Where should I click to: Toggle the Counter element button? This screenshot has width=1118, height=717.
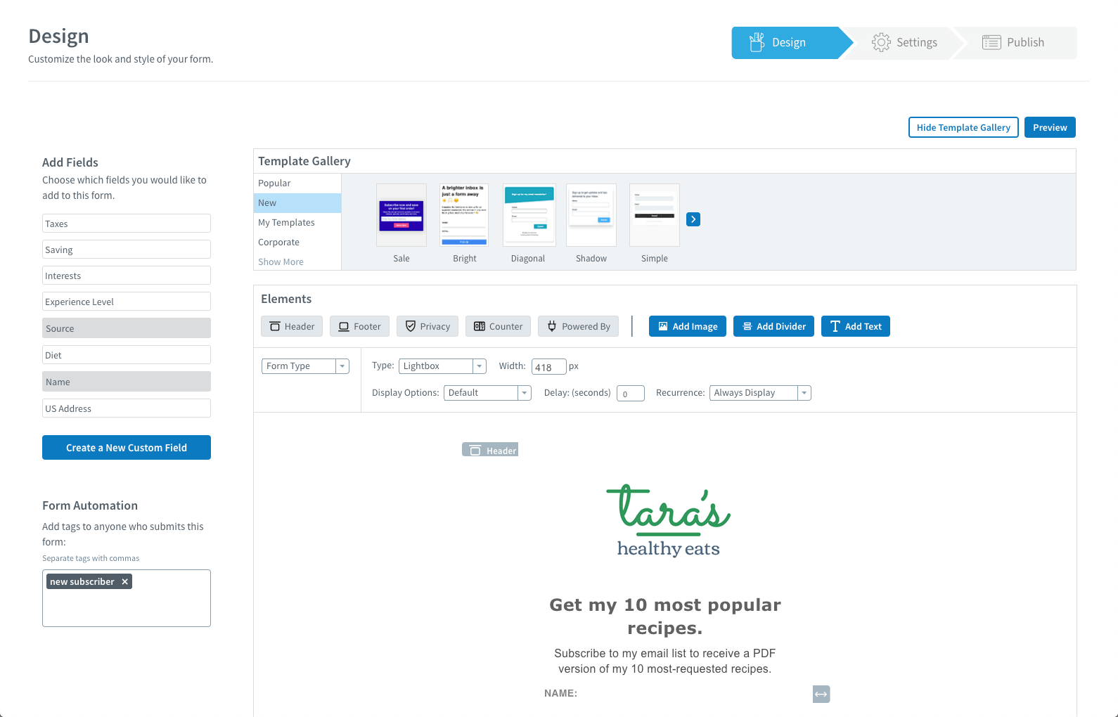click(x=498, y=326)
